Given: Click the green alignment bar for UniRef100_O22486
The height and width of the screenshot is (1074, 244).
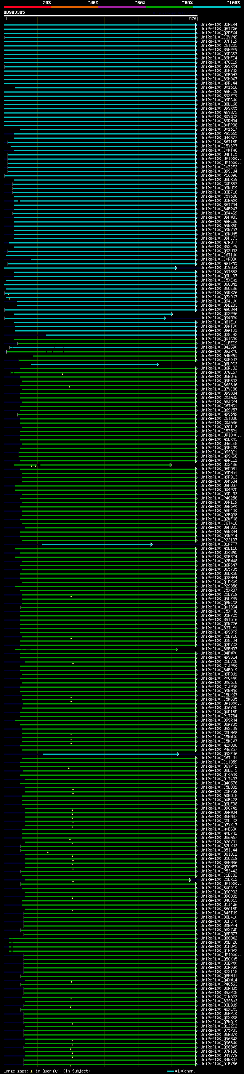Looking at the screenshot, I should (x=93, y=465).
